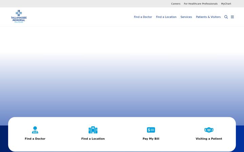Click the Tallahassee Memorial HealthCare logo
This screenshot has height=152, width=244.
19,17
